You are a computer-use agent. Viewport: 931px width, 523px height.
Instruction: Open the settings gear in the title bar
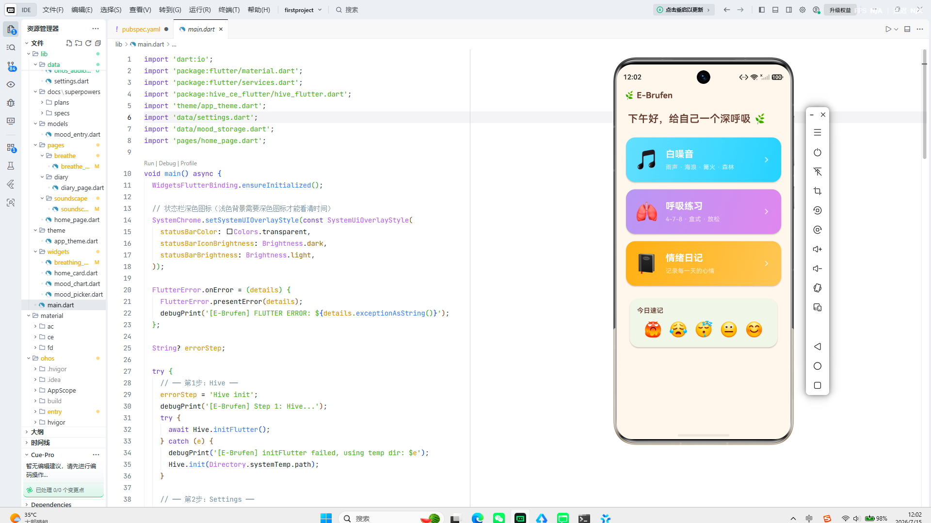(x=803, y=10)
